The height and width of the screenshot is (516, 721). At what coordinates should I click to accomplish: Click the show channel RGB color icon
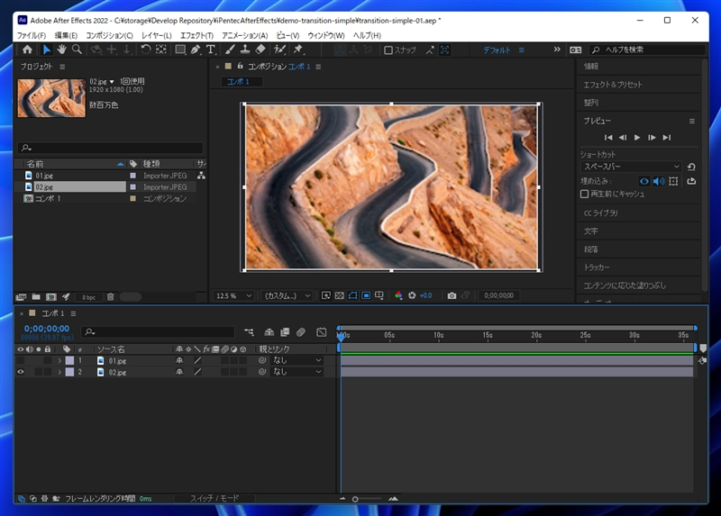tap(398, 295)
